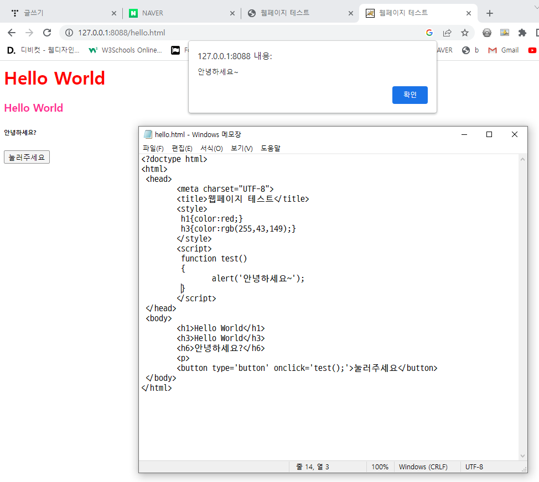Click the <h6> line in Notepad
The image size is (539, 482).
click(221, 348)
